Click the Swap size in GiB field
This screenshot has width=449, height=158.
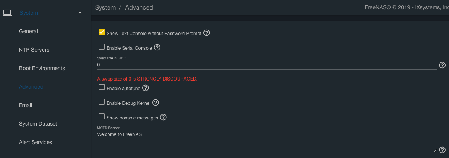click(x=267, y=65)
